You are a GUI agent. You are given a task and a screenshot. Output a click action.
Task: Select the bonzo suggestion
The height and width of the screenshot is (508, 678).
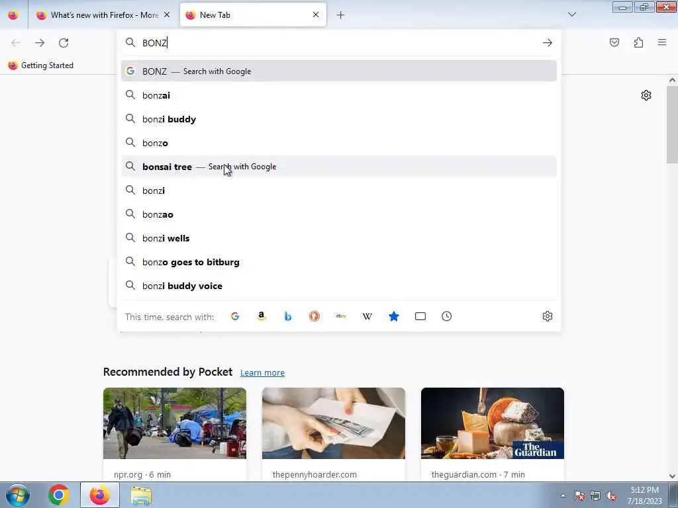pos(339,143)
